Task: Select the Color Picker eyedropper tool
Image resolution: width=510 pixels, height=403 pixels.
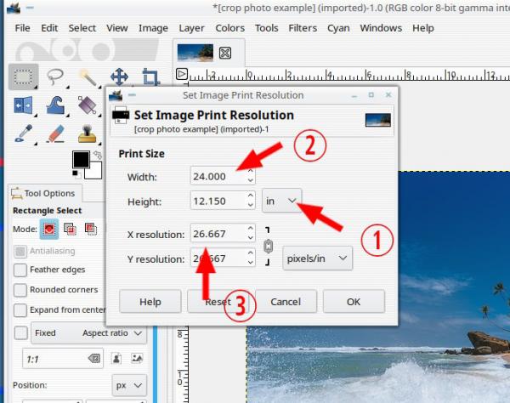Action: click(x=24, y=133)
